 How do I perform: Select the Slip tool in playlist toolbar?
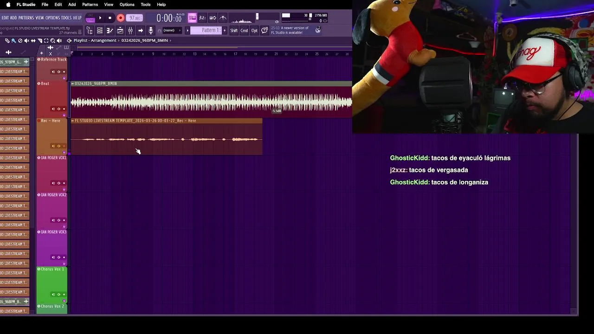33,41
